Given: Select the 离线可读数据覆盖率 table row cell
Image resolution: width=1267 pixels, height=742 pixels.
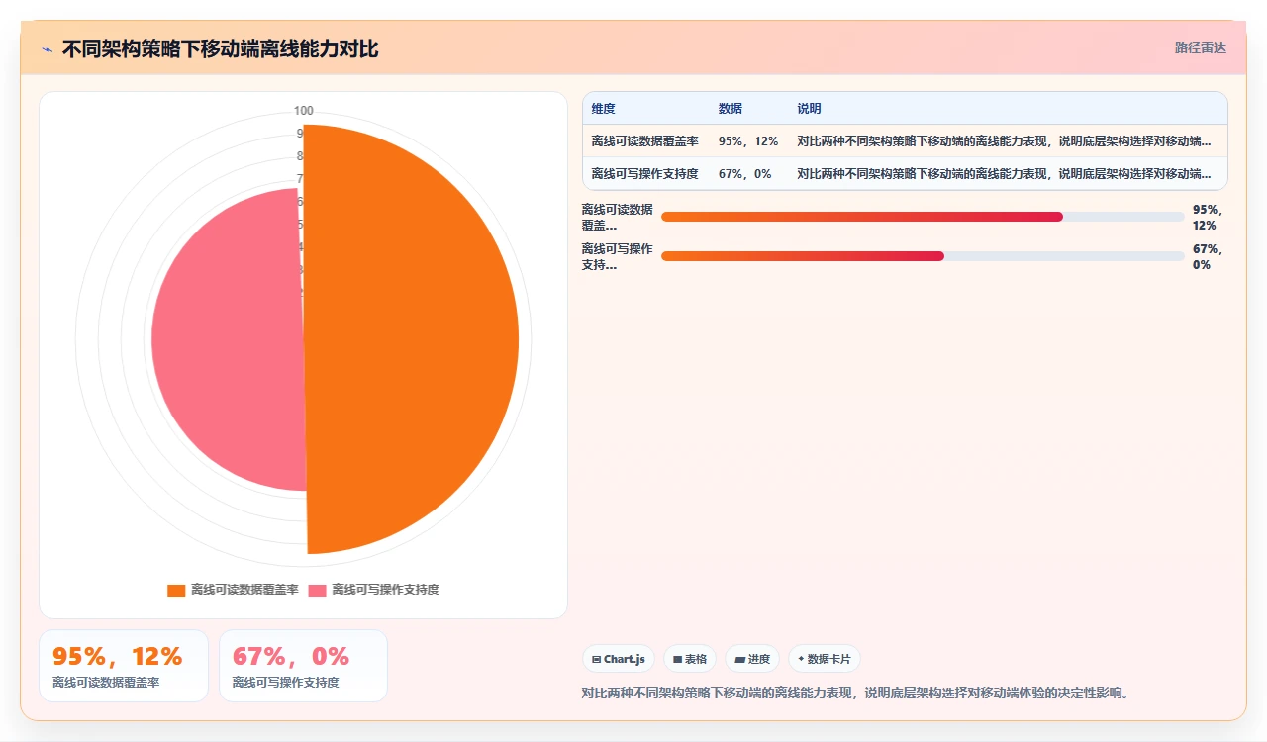Looking at the screenshot, I should tap(644, 141).
